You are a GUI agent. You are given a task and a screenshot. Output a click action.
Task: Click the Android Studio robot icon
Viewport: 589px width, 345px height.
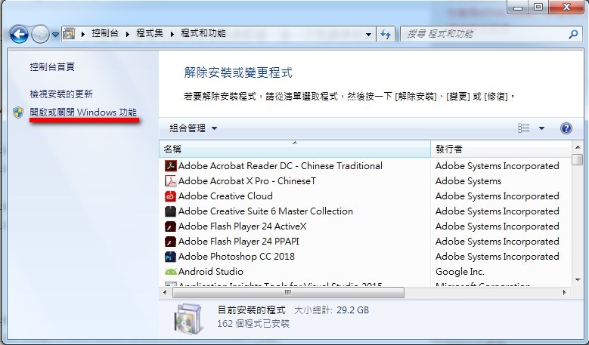(x=171, y=272)
